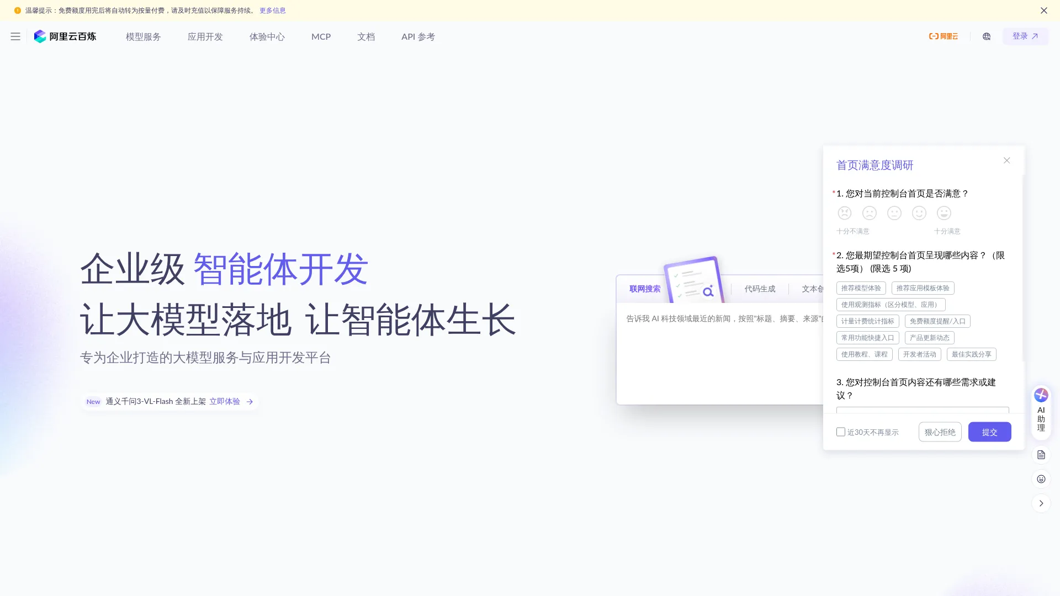The image size is (1060, 596).
Task: Click the 阿里云百炼 logo
Action: click(x=65, y=36)
